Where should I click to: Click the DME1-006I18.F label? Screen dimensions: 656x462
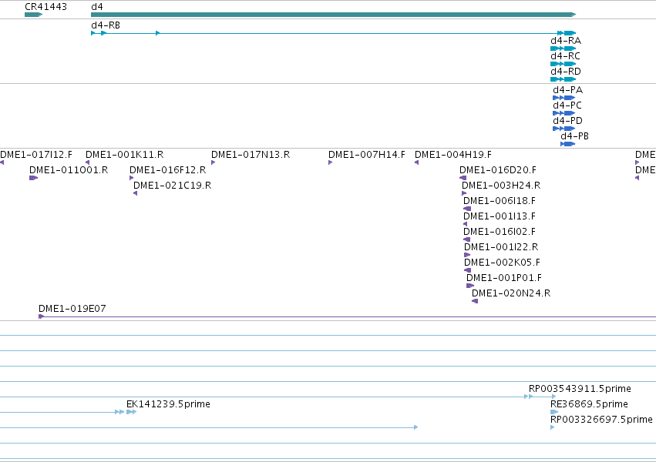click(500, 201)
